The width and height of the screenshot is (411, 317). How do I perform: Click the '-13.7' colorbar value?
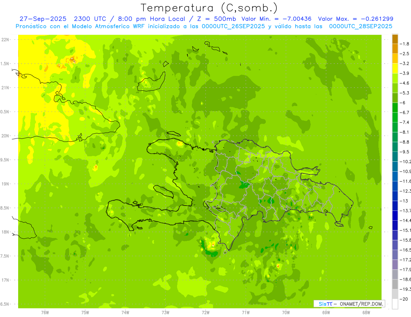[x=405, y=210]
